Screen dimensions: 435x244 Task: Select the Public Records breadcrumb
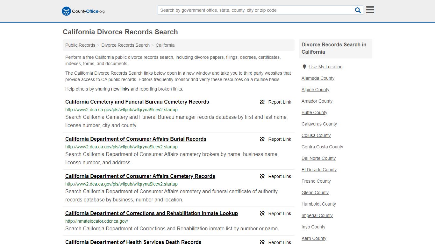click(x=80, y=45)
